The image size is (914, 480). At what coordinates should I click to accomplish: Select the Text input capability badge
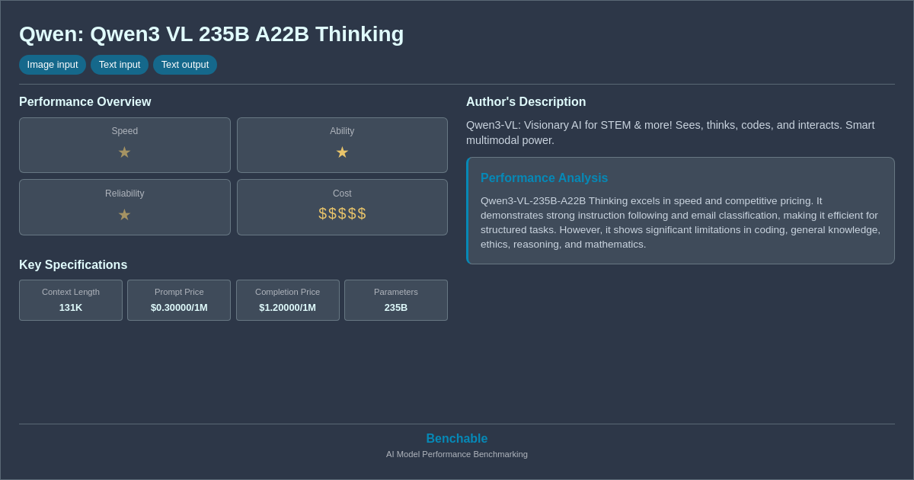click(x=120, y=65)
